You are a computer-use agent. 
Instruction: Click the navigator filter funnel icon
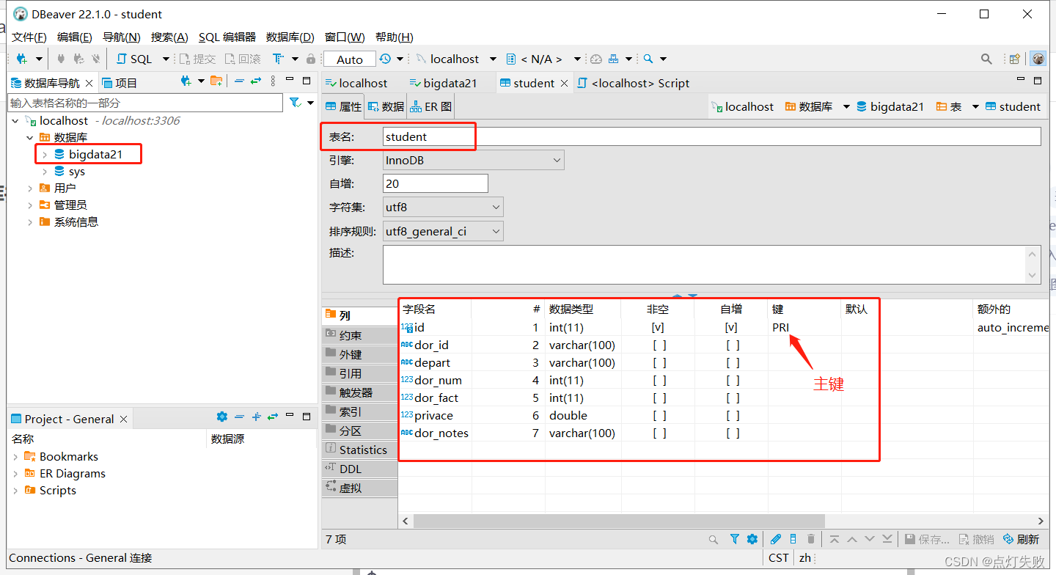(x=295, y=103)
